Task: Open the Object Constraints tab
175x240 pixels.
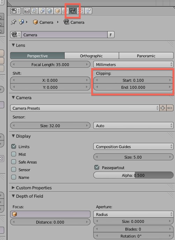Action: pyautogui.click(x=65, y=11)
